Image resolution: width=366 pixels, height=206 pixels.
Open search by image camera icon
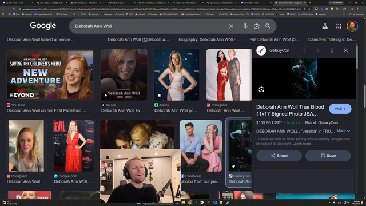[x=257, y=26]
